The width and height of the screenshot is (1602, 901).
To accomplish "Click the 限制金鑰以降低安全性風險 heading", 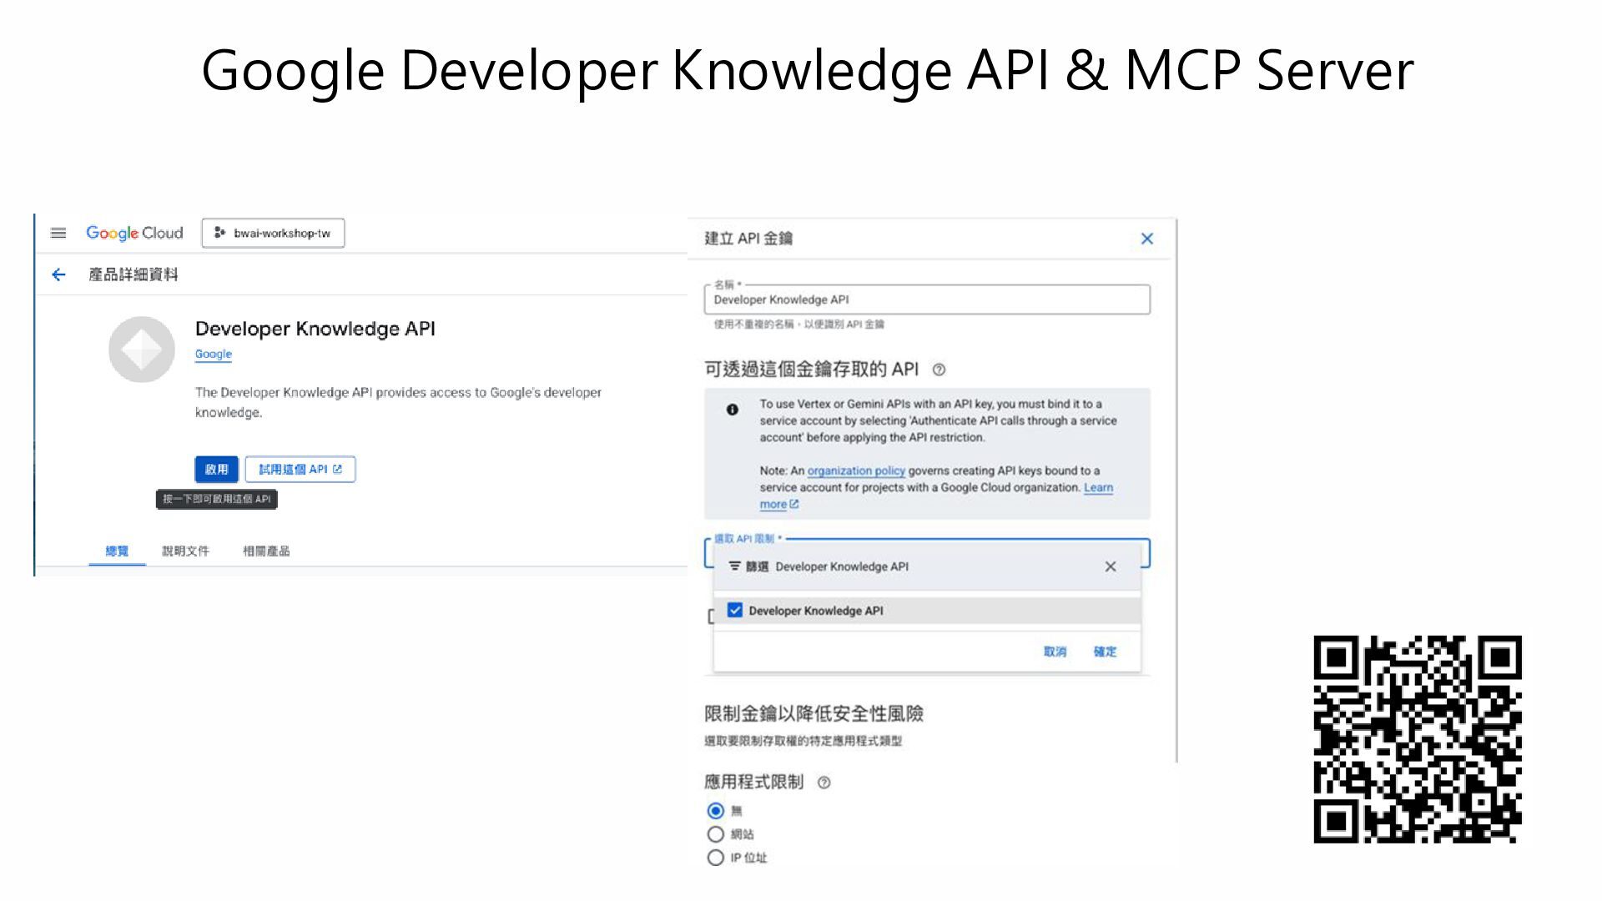I will [x=814, y=713].
